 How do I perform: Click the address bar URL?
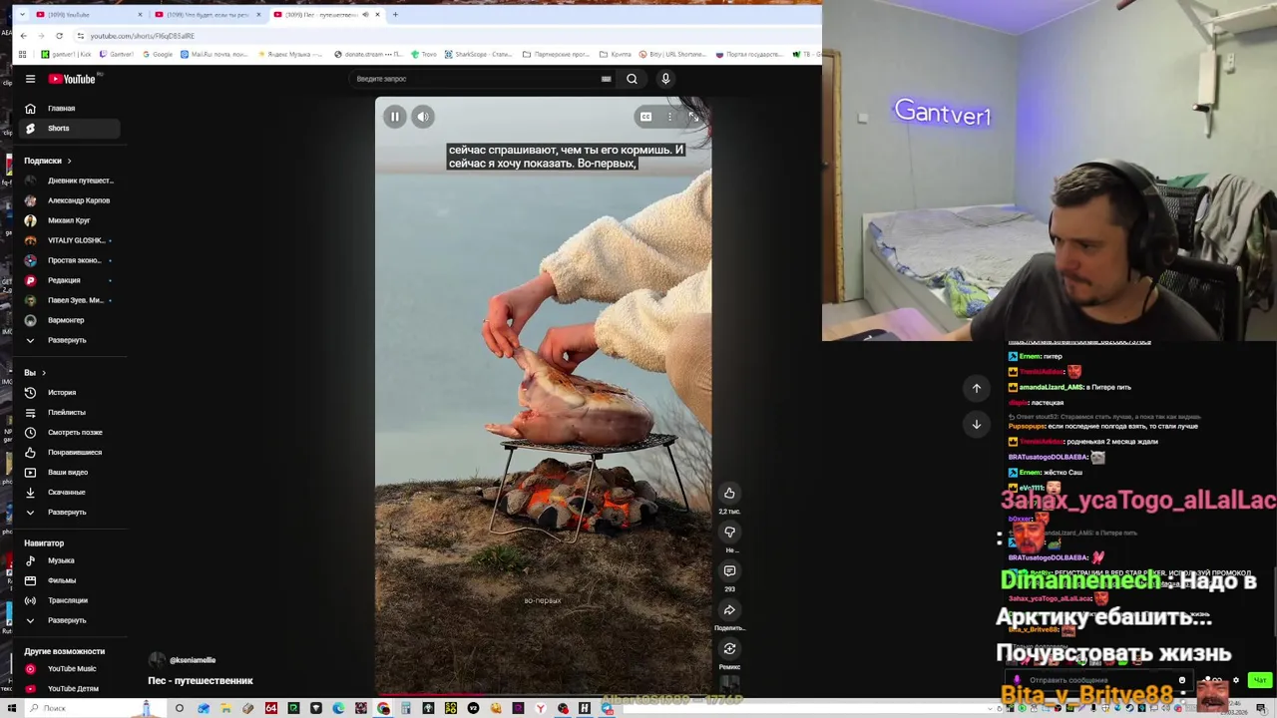[x=143, y=36]
